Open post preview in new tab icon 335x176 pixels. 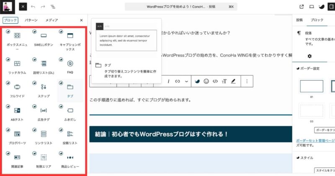point(301,7)
